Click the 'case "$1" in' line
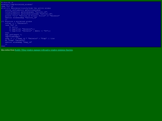 [x=7, y=6]
